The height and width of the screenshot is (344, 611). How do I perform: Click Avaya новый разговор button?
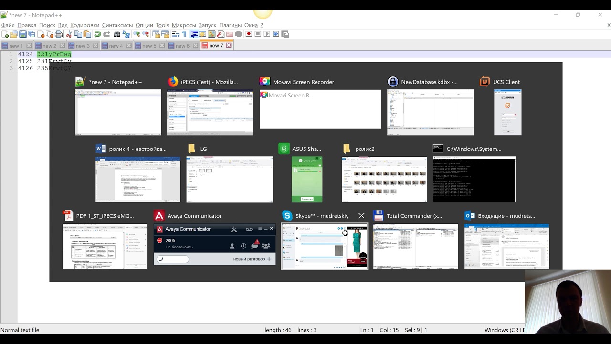[x=252, y=259]
